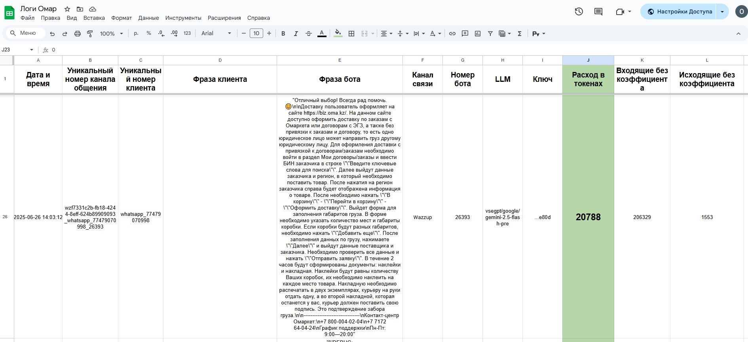Viewport: 748px width, 342px height.
Task: Decrease font size with minus
Action: coord(244,34)
